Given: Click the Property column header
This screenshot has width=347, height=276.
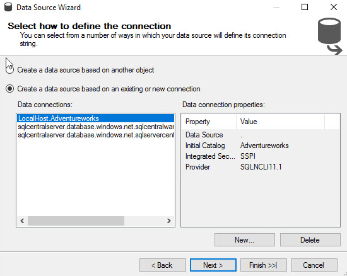Looking at the screenshot, I should (x=209, y=122).
